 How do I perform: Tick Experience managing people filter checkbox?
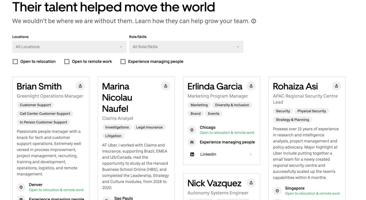123,61
